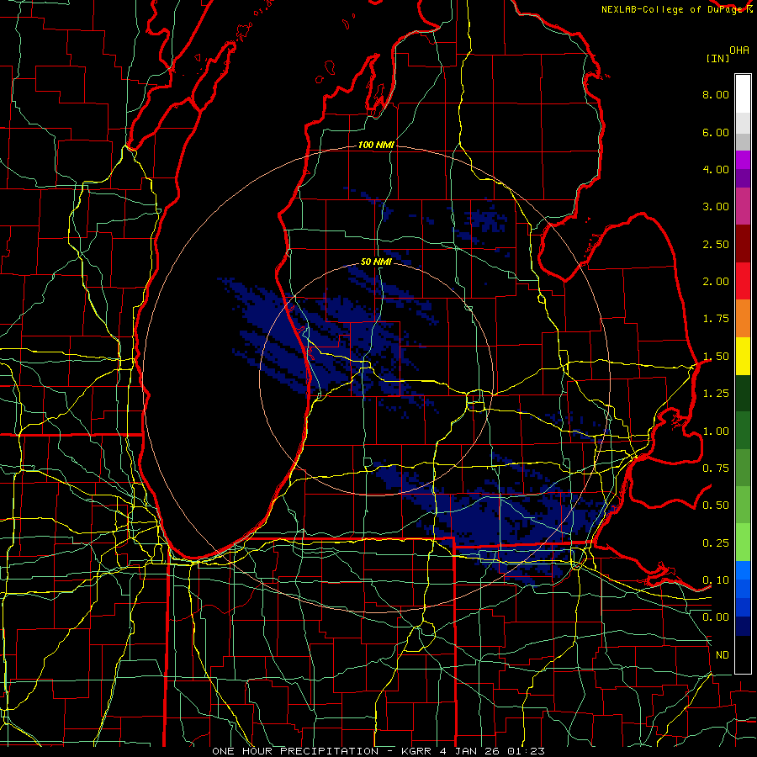
Task: Click the 3.00 legend value
Action: point(716,207)
